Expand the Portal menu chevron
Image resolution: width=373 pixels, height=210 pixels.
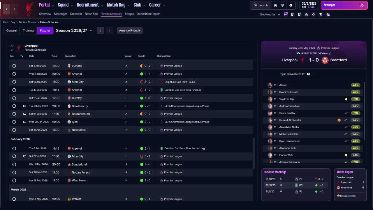53,5
